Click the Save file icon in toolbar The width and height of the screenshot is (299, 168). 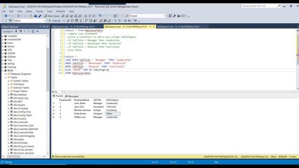coord(36,16)
